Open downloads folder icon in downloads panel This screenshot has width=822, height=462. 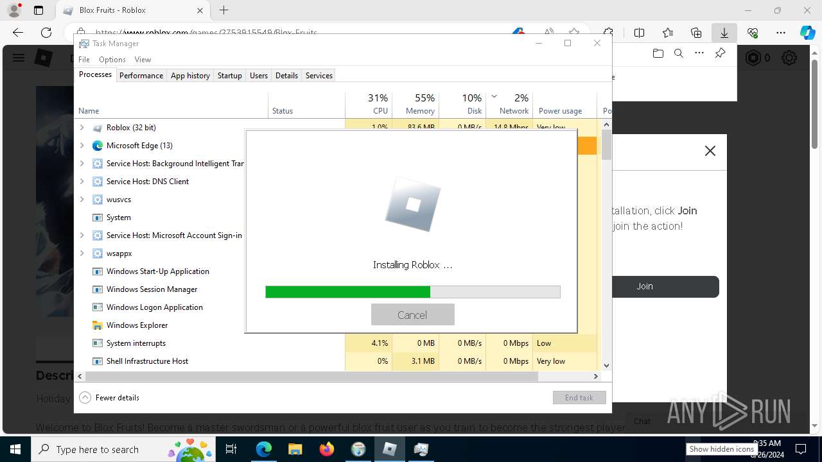pyautogui.click(x=658, y=54)
